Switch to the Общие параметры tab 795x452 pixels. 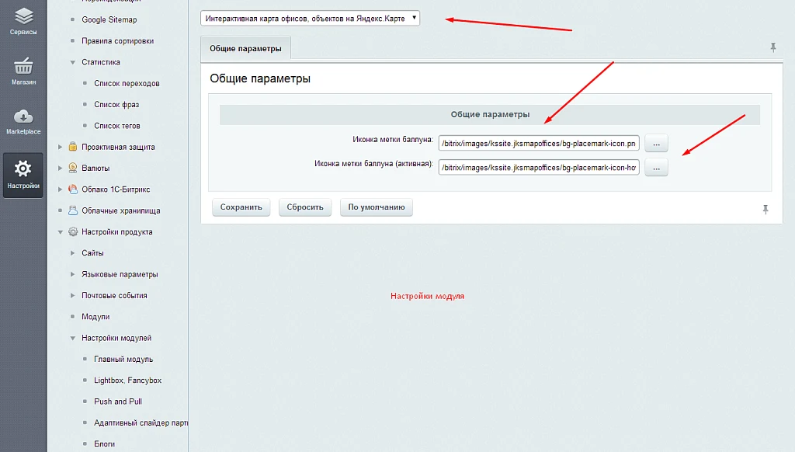(245, 49)
